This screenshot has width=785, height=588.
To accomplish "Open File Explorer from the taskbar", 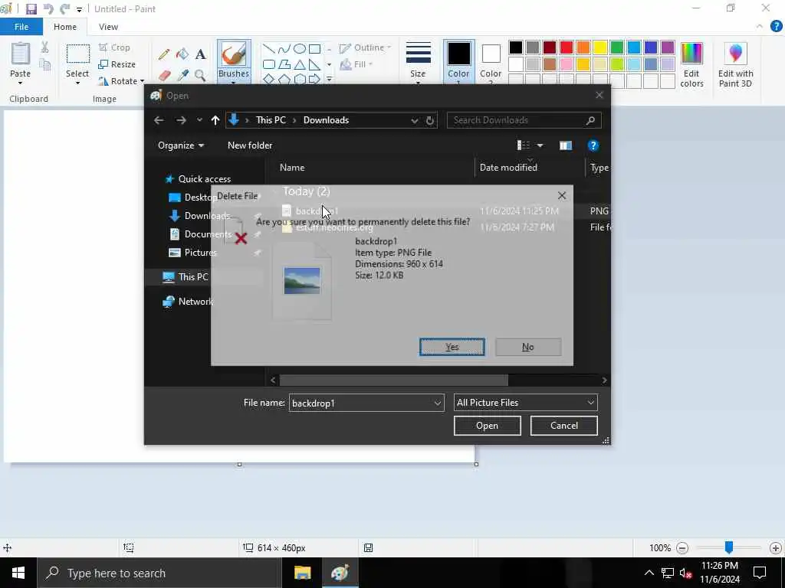I will point(302,573).
